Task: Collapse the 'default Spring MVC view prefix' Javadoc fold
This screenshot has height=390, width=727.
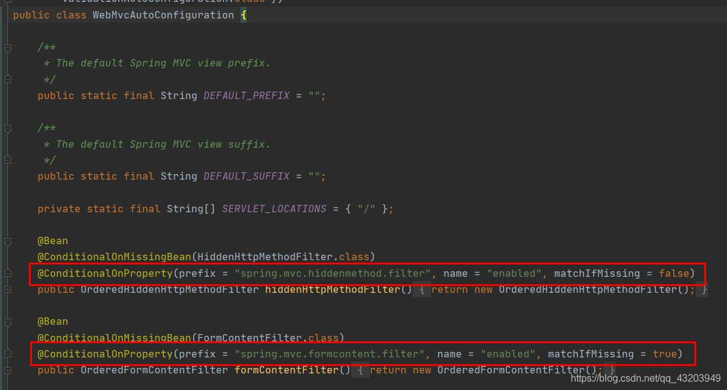Action: pos(8,48)
